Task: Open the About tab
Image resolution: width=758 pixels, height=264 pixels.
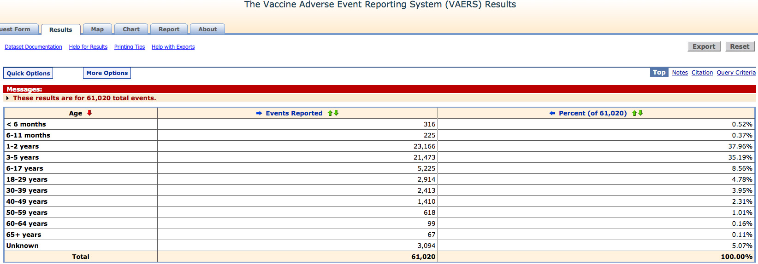Action: click(x=207, y=29)
